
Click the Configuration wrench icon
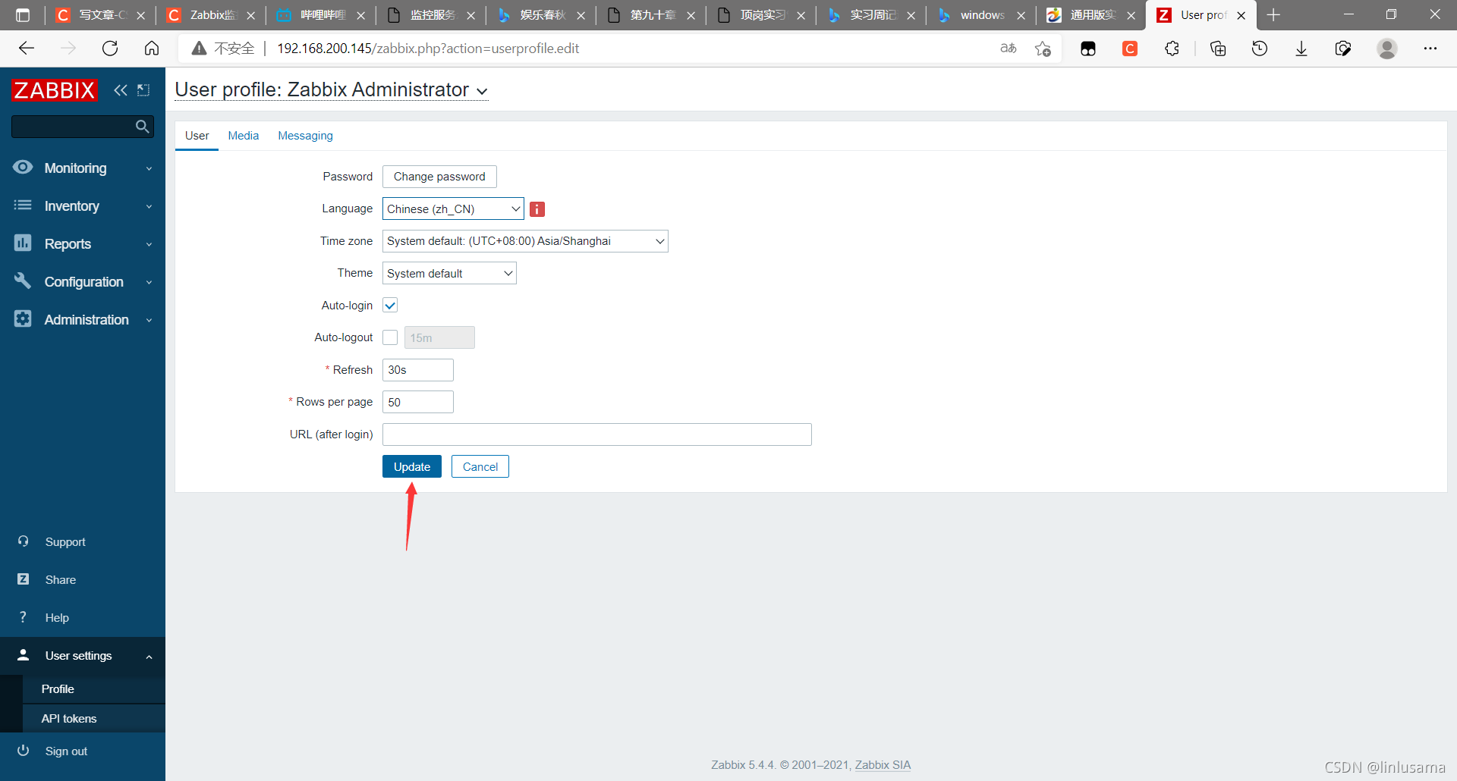tap(23, 281)
